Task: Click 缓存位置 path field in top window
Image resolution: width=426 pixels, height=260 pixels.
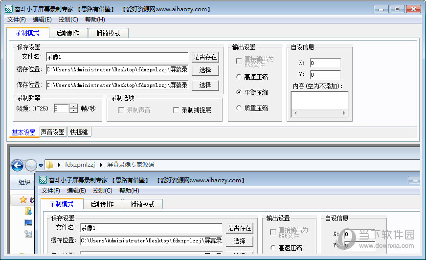Action: pos(117,69)
